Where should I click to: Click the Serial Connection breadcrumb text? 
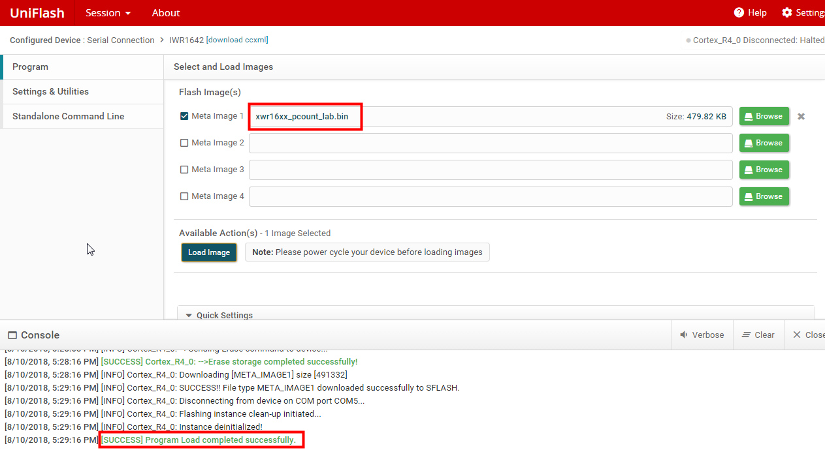pyautogui.click(x=121, y=40)
